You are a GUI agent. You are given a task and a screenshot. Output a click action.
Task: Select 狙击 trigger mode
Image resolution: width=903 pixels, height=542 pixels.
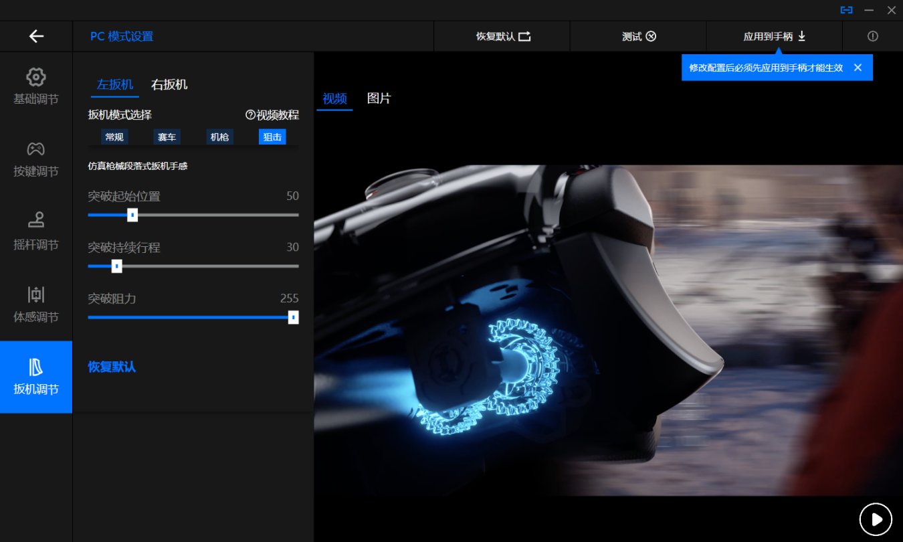(272, 137)
